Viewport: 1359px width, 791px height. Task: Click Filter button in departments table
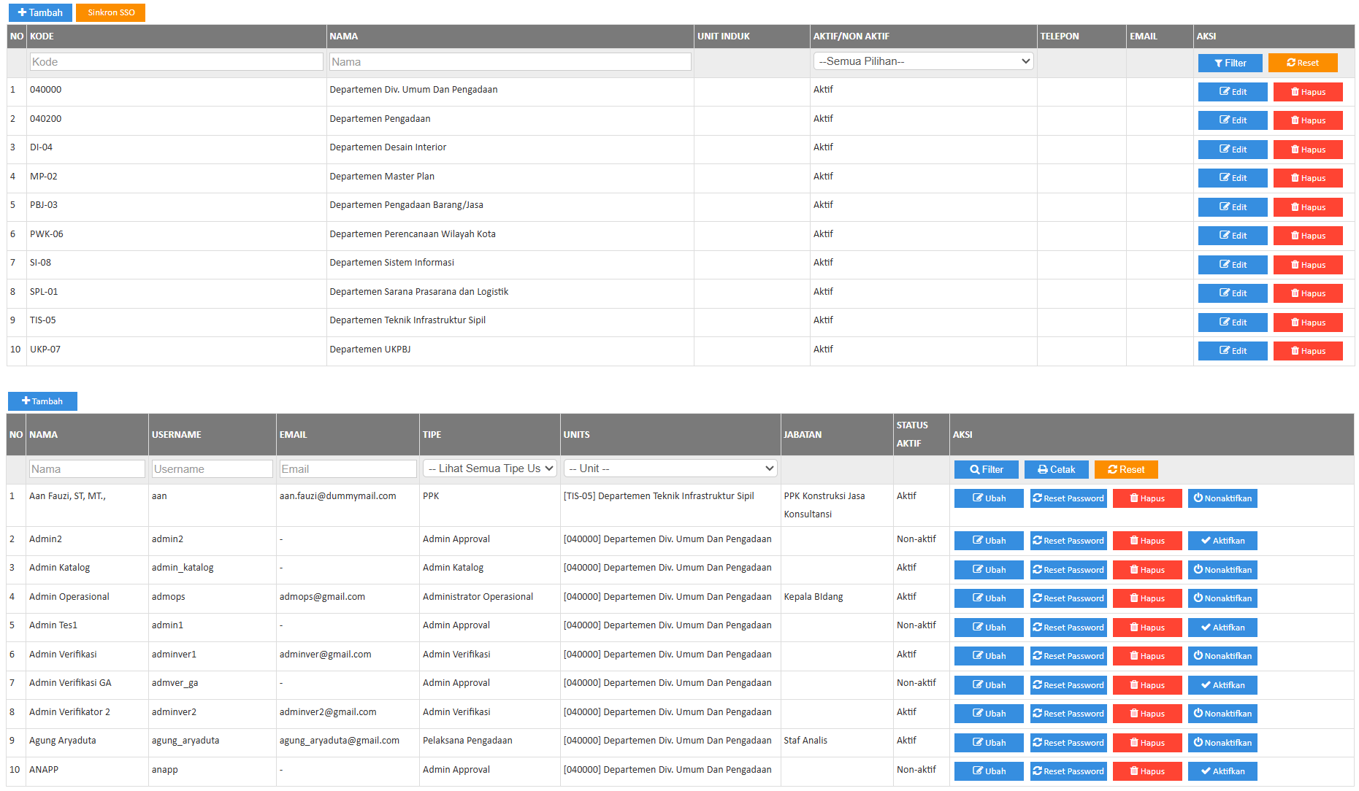pyautogui.click(x=1230, y=63)
